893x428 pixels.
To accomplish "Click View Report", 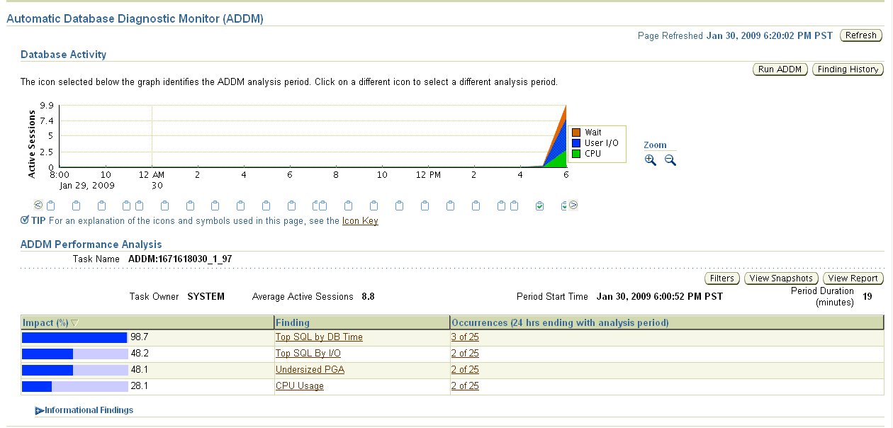I will [853, 278].
